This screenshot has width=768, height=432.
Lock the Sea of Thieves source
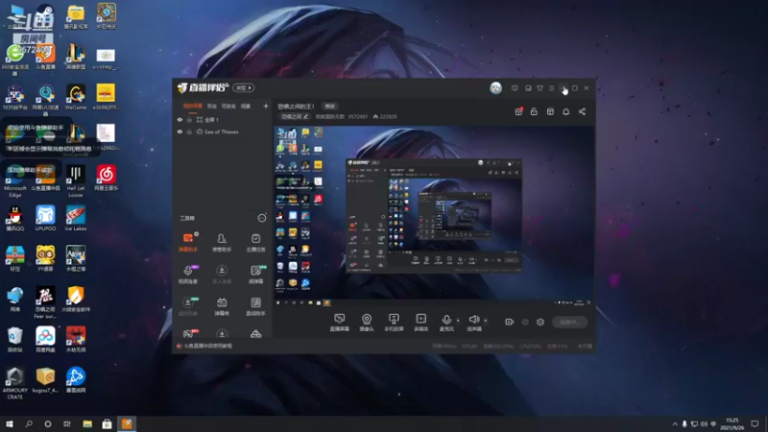(x=189, y=132)
